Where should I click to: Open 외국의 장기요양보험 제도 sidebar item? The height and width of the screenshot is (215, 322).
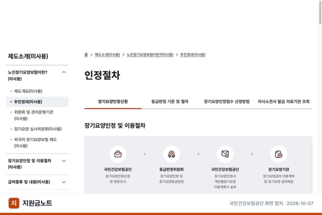(x=35, y=143)
